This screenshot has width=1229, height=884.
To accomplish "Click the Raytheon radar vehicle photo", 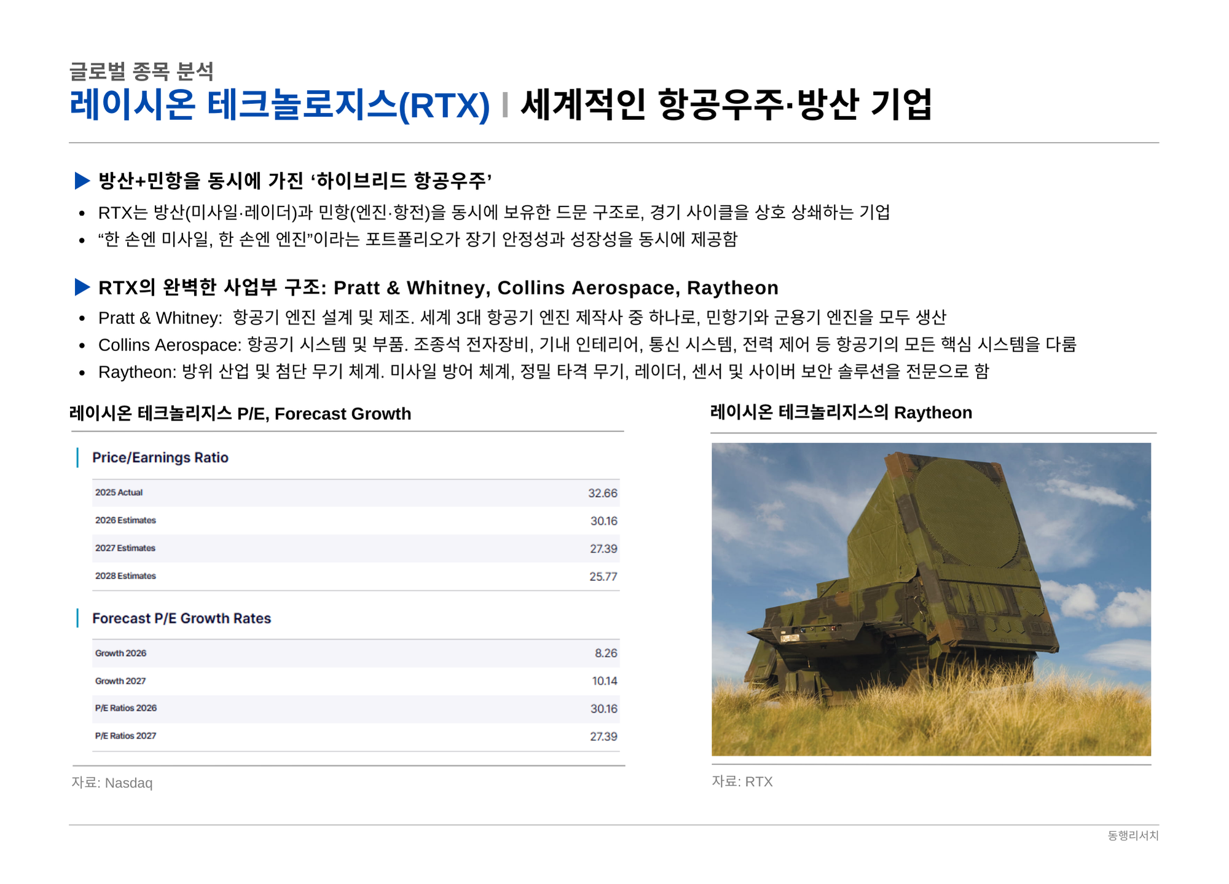I will tap(930, 599).
